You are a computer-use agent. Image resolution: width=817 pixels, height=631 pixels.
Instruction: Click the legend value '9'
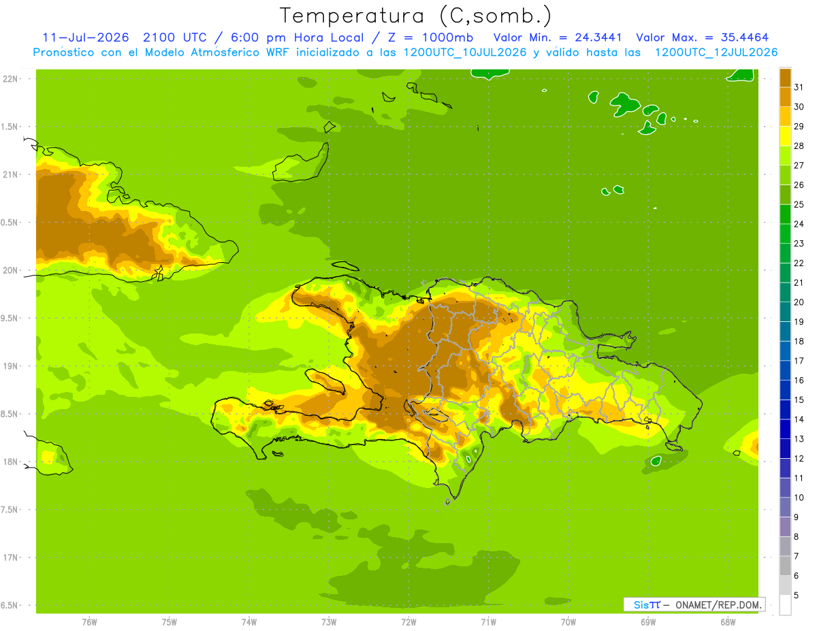click(x=797, y=517)
